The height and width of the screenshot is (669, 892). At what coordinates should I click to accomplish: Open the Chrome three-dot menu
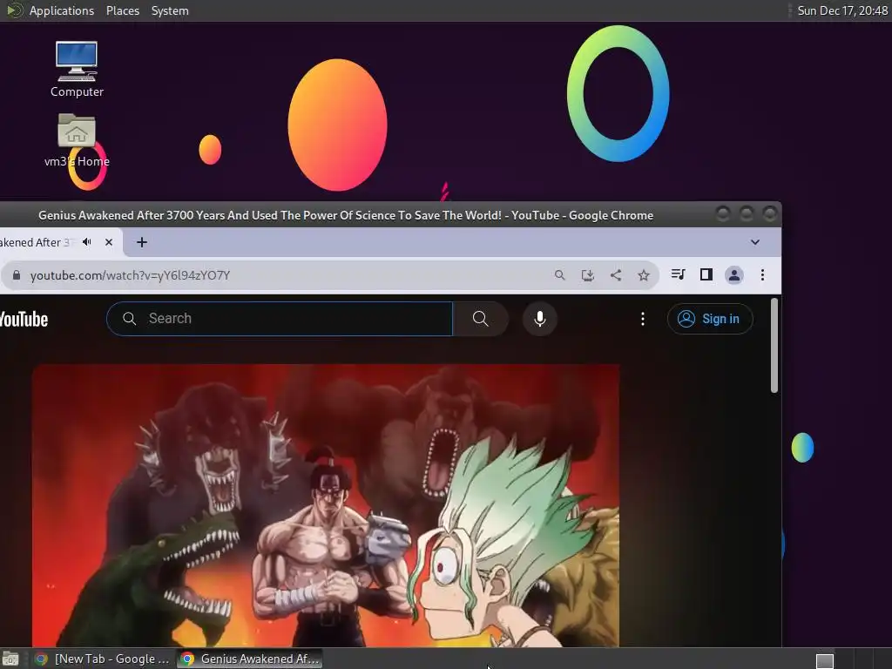[762, 275]
